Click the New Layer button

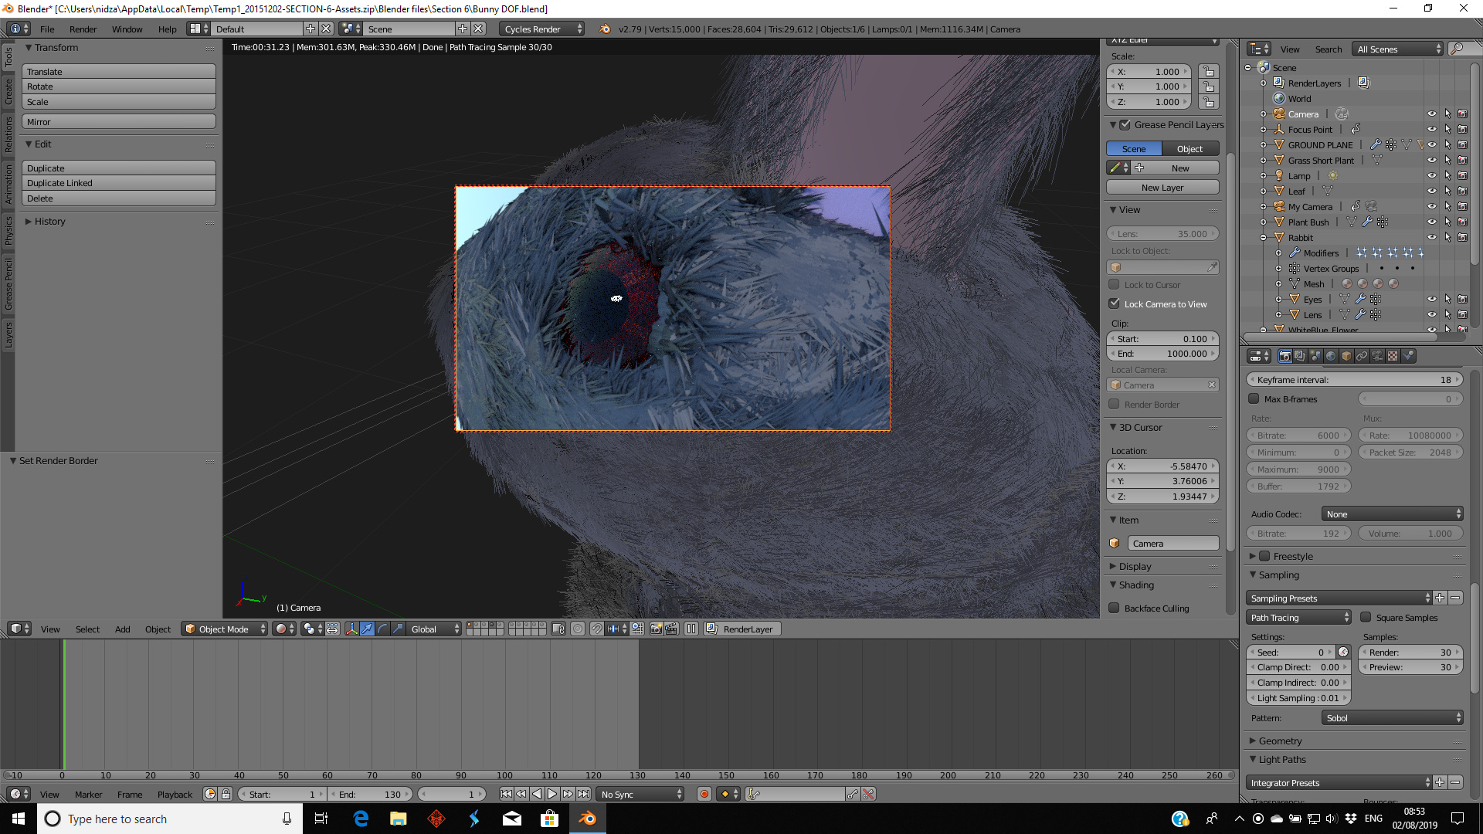click(1162, 187)
